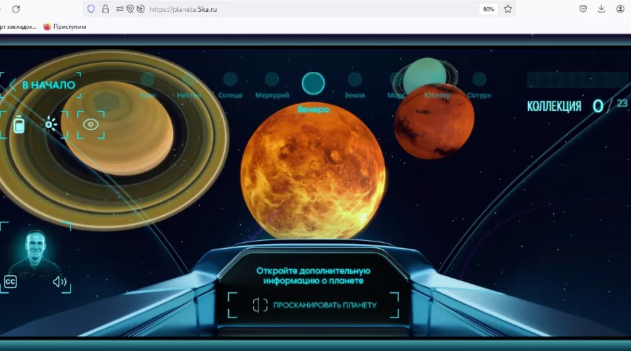The image size is (631, 351).
Task: Click the text Откройте дополнительную информацию о планете
Action: 313,276
